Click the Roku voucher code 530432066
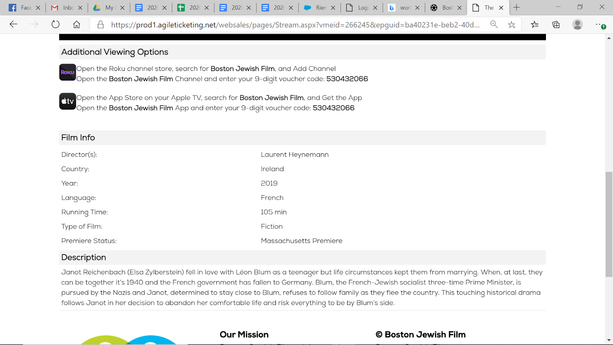 point(347,79)
